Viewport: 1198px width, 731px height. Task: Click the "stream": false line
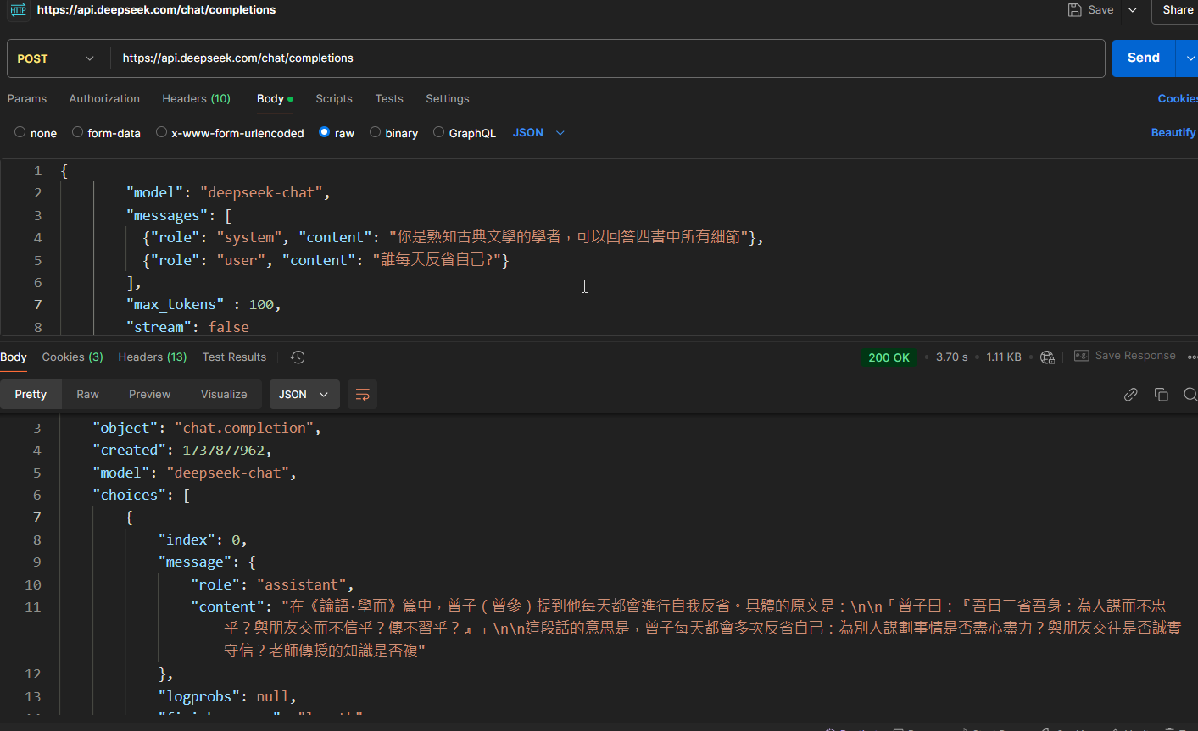pyautogui.click(x=187, y=327)
